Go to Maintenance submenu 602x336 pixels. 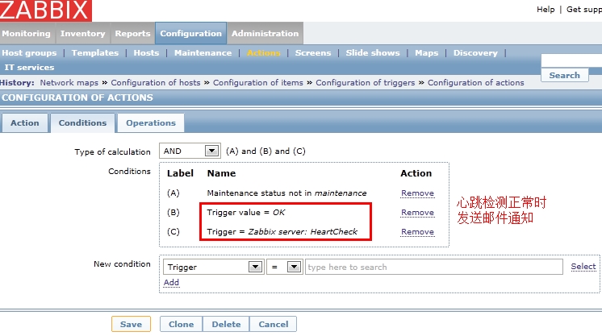click(203, 53)
